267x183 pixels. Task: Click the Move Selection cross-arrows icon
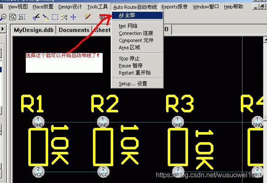pyautogui.click(x=74, y=17)
